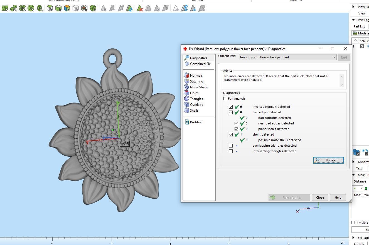Viewport: 369px width, 245px height.
Task: Click the Advice box scroll-up arrow
Action: (x=341, y=76)
